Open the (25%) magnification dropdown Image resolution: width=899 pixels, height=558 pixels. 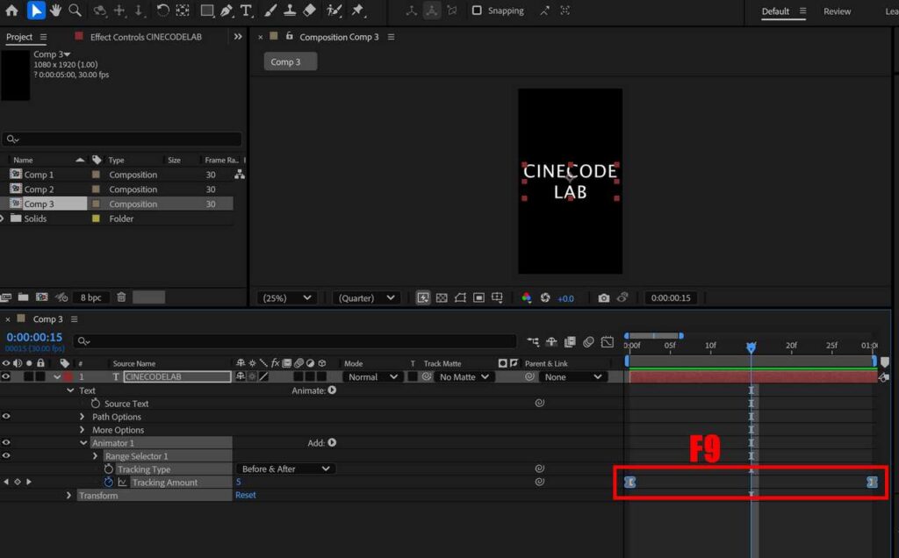point(287,298)
